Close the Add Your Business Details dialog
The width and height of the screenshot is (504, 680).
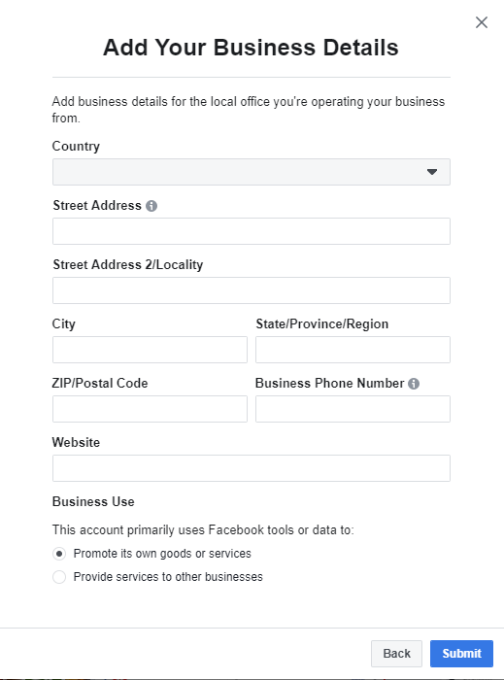point(482,22)
